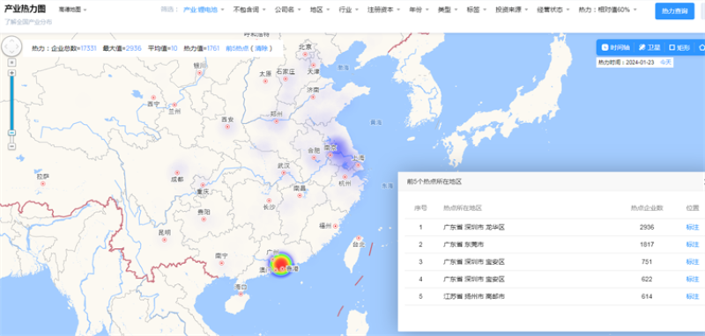Click the 武汉 city marker
Screen dimensions: 705x336
tap(283, 172)
